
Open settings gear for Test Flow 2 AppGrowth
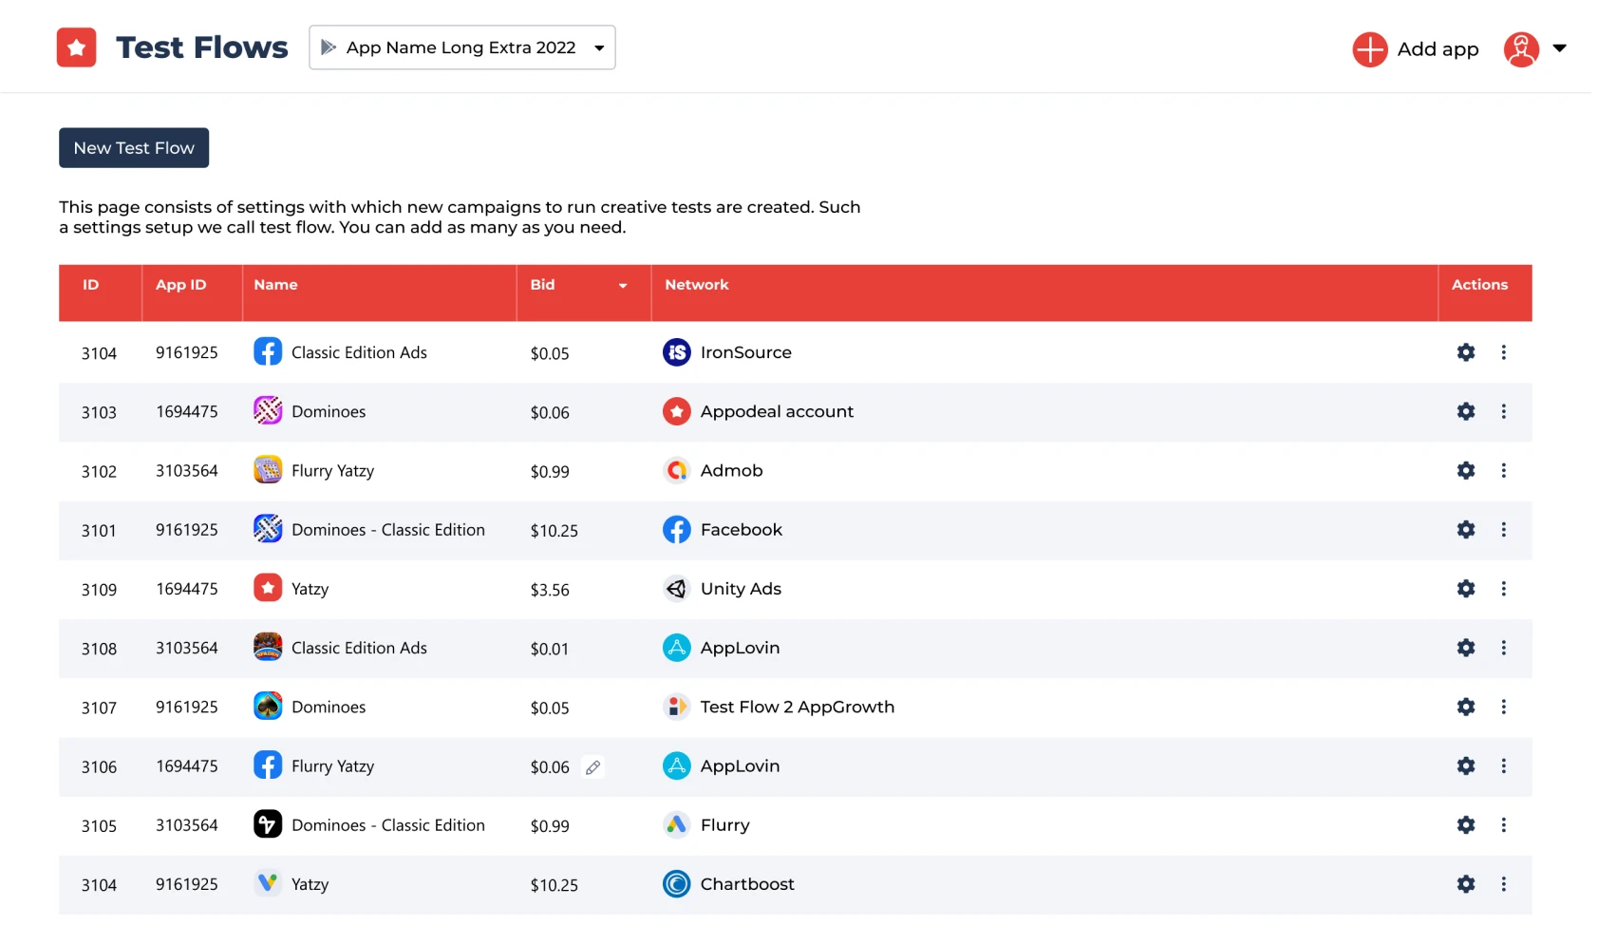1466,707
